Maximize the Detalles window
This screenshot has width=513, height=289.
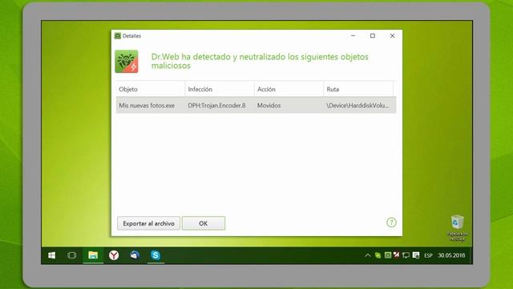[x=372, y=35]
